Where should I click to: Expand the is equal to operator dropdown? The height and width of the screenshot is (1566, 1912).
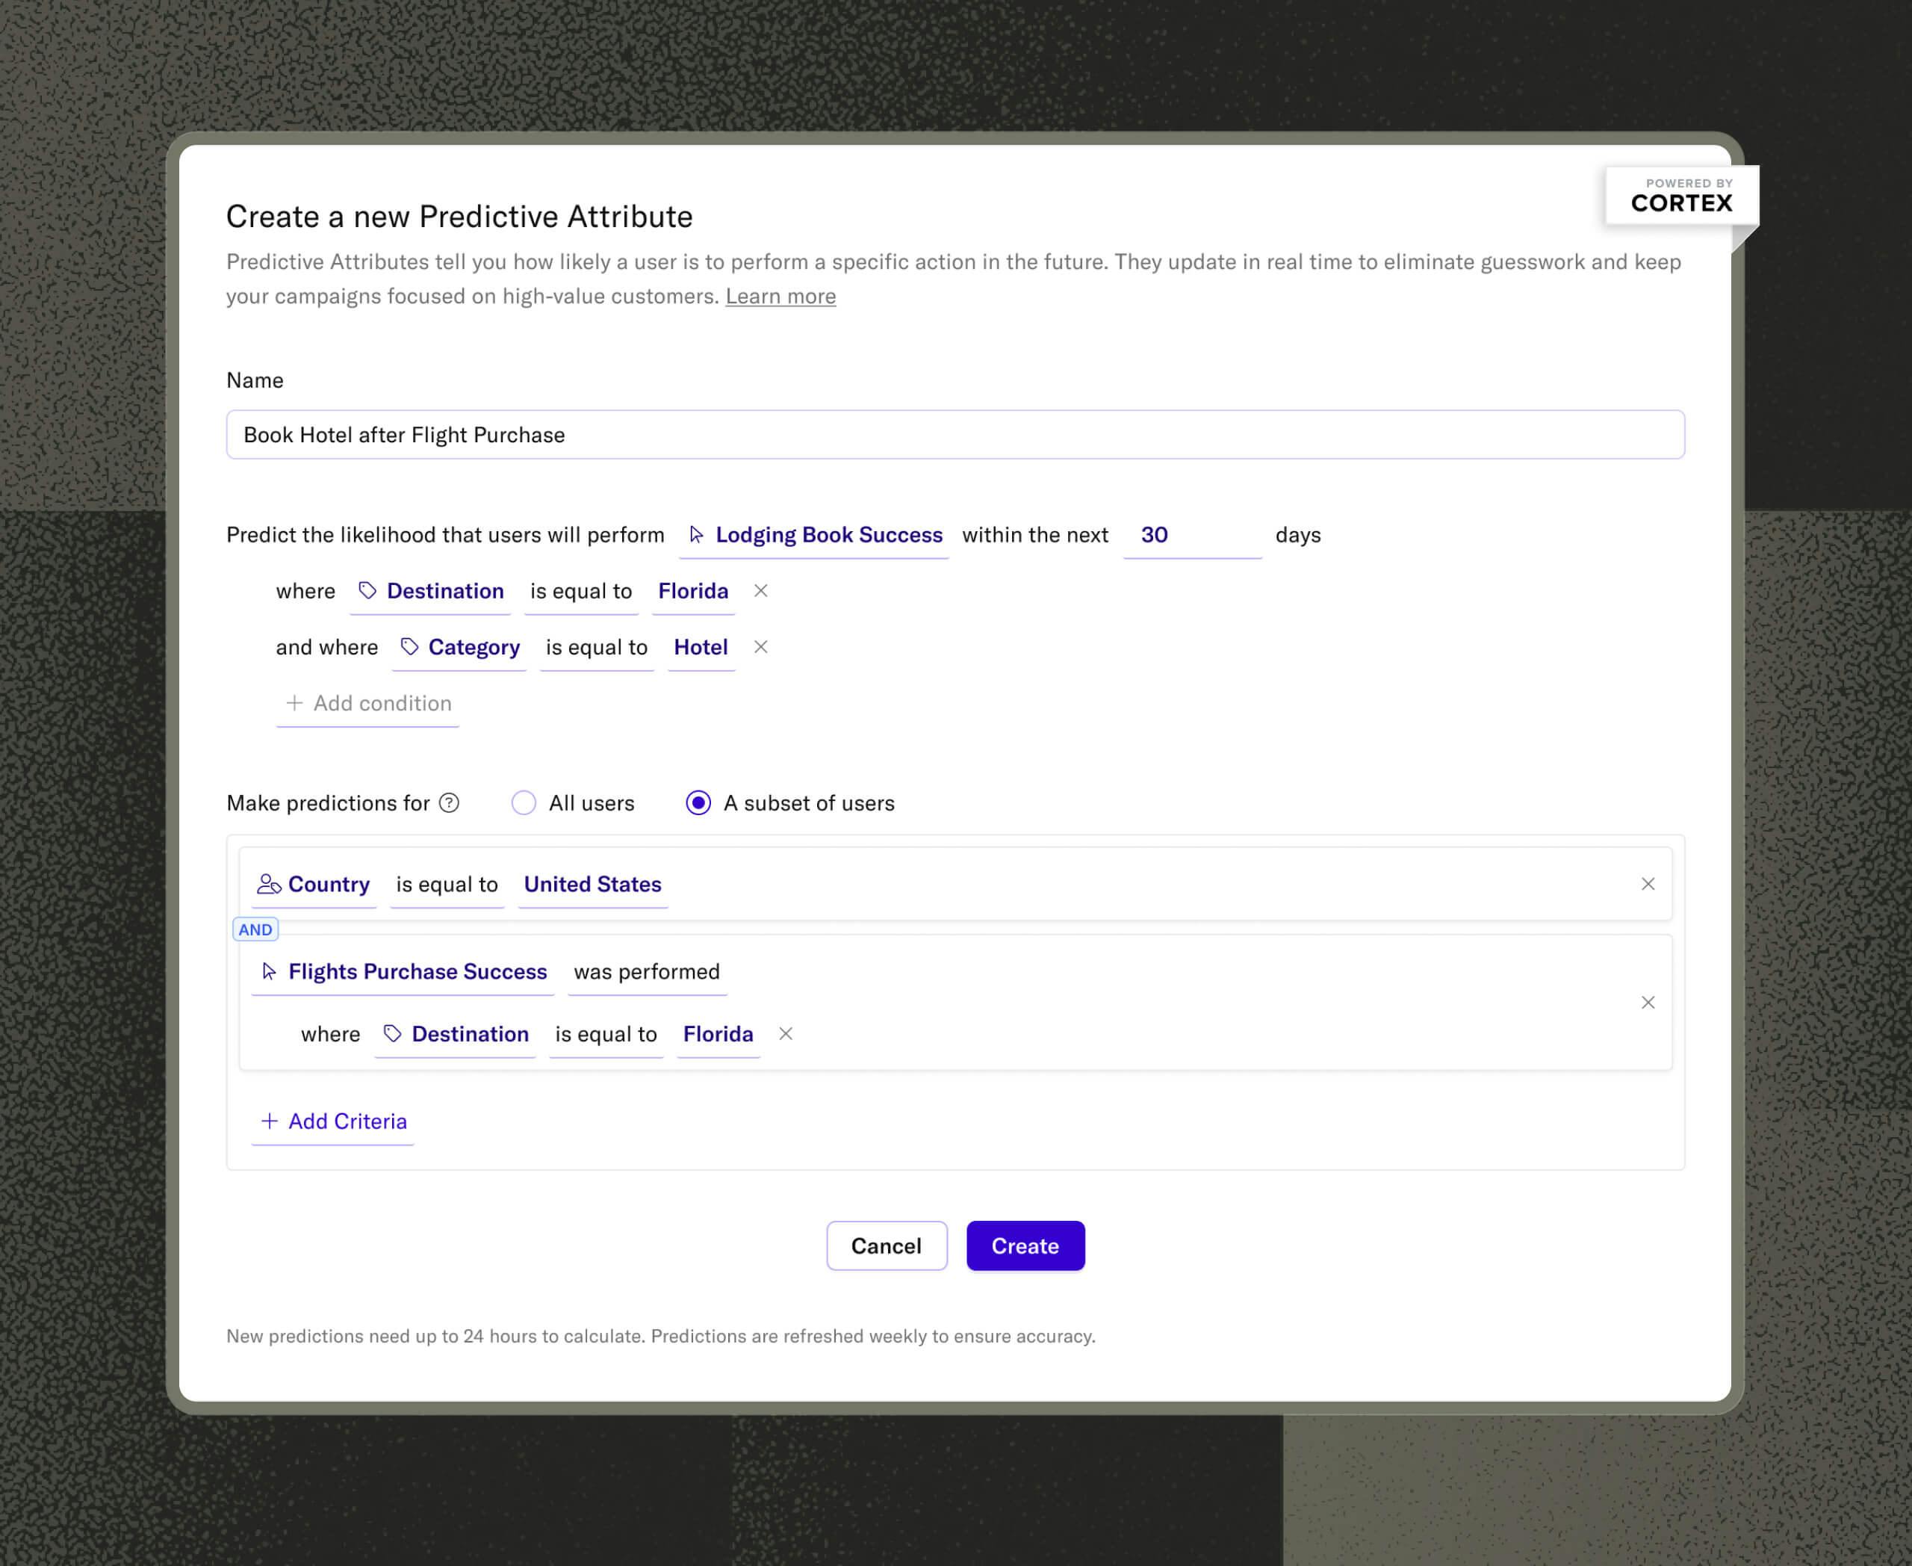581,589
